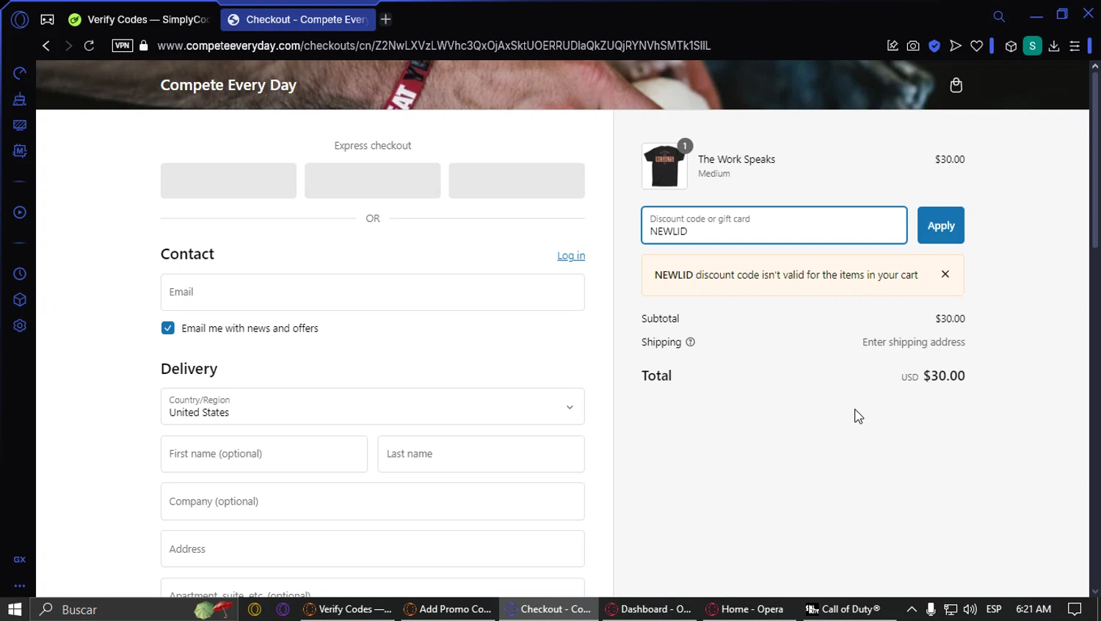This screenshot has height=621, width=1101.
Task: Open the Shipping help question icon
Action: point(690,342)
